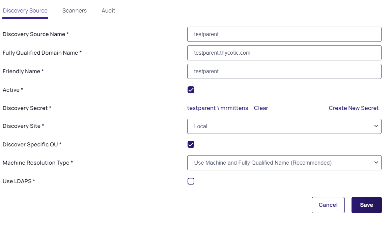392x225 pixels.
Task: Click into the Fully Qualified Domain Name field
Action: pos(284,53)
